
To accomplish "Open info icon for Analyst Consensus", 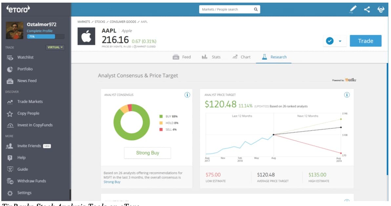I will 187,95.
